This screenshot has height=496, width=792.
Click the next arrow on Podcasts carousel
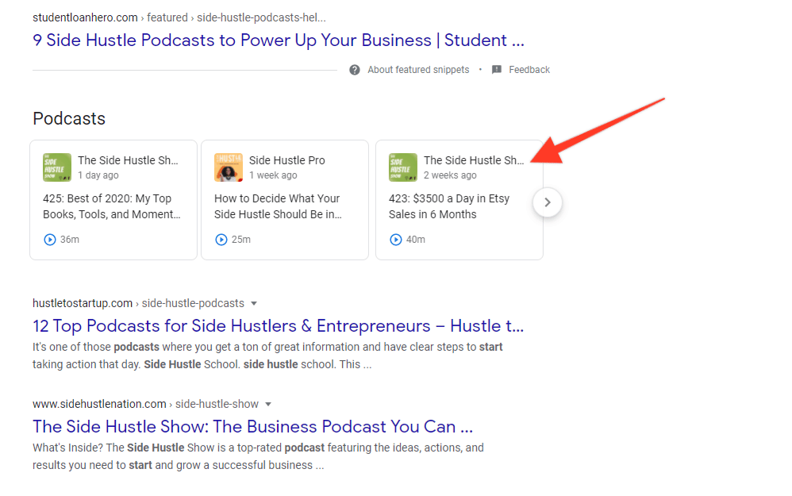click(x=548, y=202)
